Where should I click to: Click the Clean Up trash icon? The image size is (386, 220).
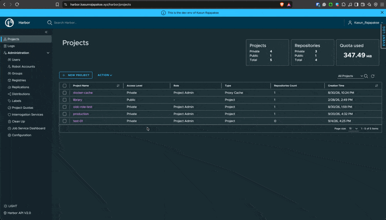9,121
